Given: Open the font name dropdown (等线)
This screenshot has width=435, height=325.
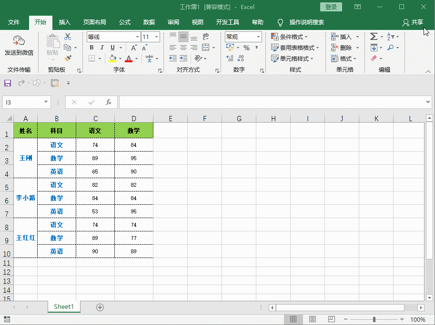Looking at the screenshot, I should (137, 37).
